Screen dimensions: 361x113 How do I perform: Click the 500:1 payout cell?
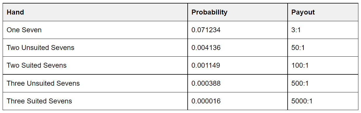click(323, 83)
